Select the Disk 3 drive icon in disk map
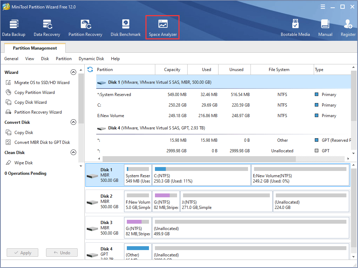This screenshot has width=358, height=268. [x=92, y=229]
